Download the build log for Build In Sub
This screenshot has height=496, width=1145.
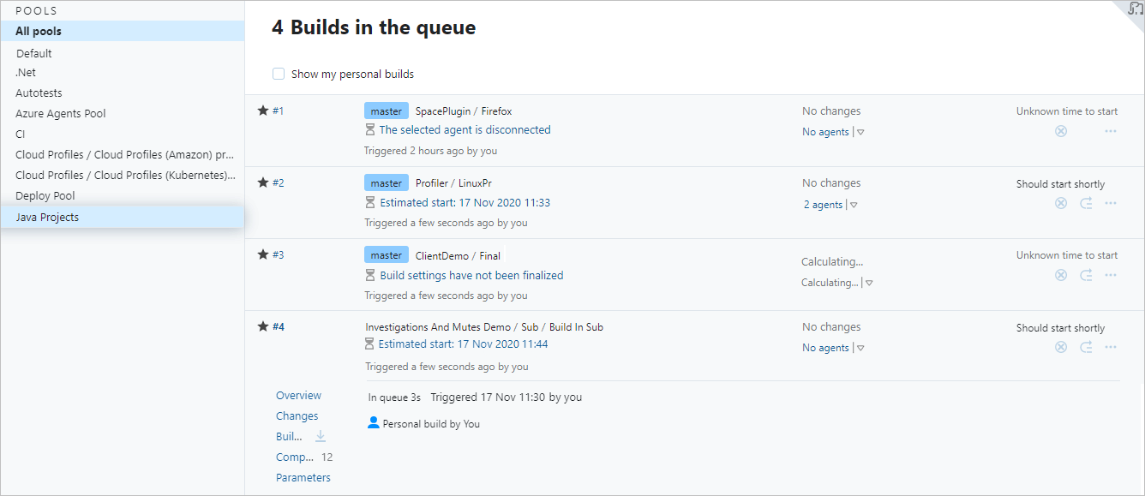[321, 436]
